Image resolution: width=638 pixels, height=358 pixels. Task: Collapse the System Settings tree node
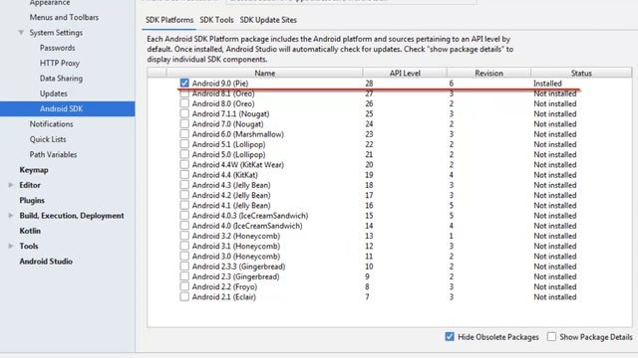click(x=21, y=33)
